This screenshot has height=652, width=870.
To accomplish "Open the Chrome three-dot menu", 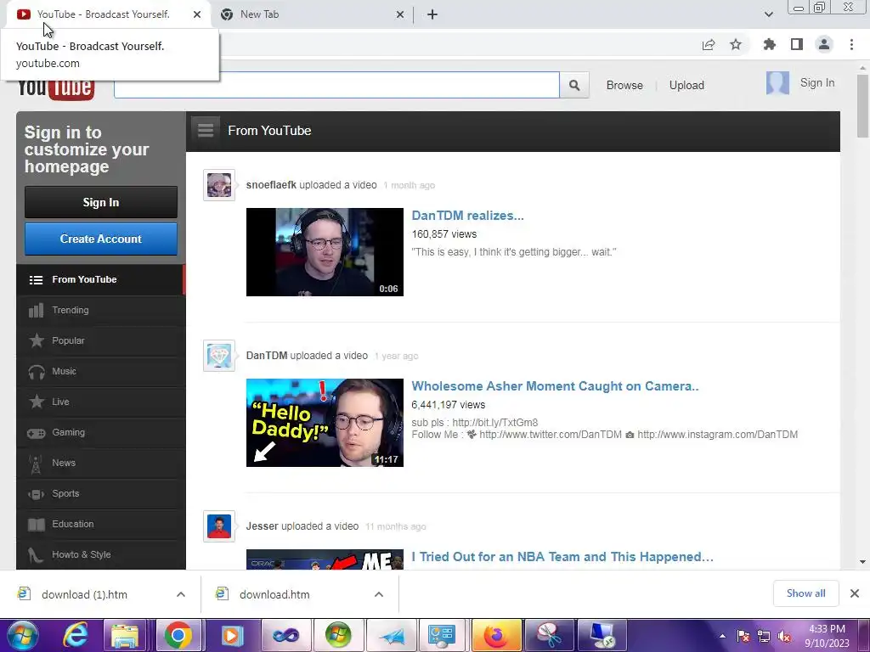I will [x=851, y=45].
